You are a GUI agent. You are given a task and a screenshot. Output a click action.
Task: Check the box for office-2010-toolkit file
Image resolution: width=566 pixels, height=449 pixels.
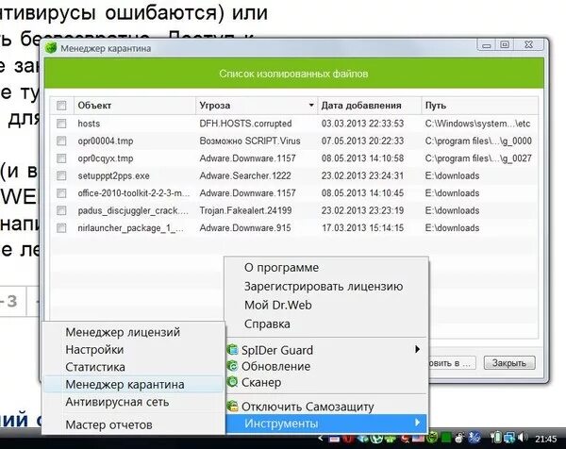point(61,193)
